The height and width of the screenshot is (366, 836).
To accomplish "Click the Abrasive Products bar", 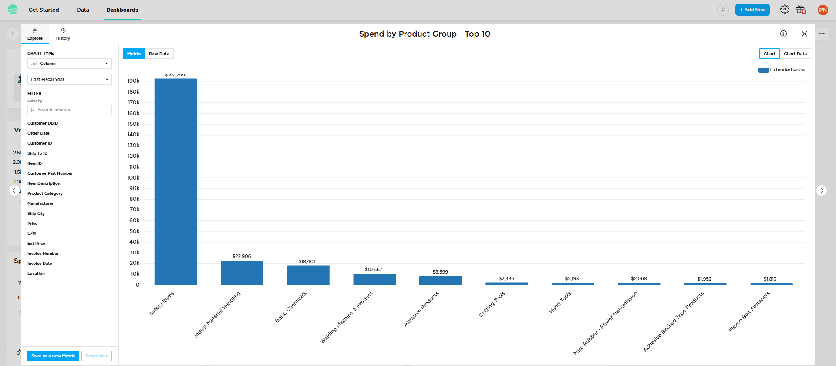I will [x=440, y=281].
